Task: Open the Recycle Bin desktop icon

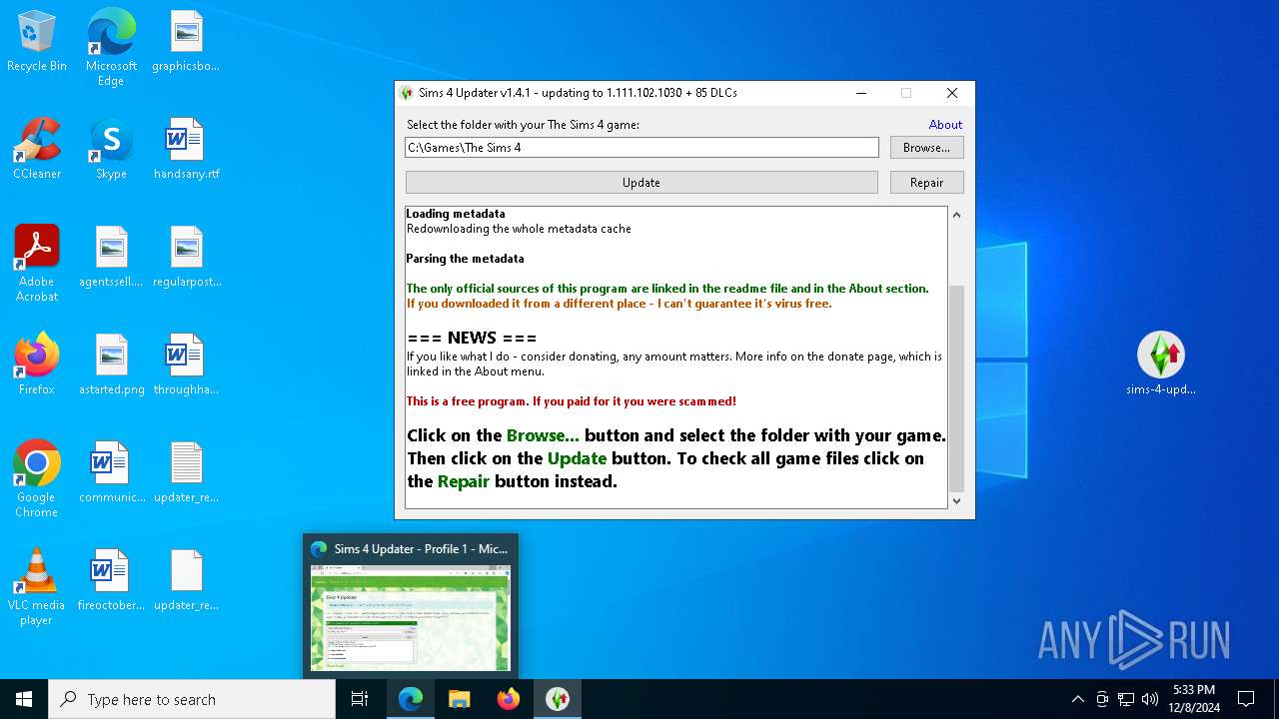Action: click(x=37, y=42)
